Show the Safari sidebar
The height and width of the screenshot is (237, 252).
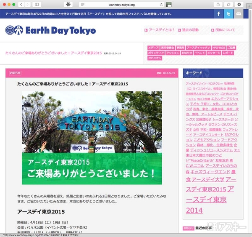pos(37,5)
